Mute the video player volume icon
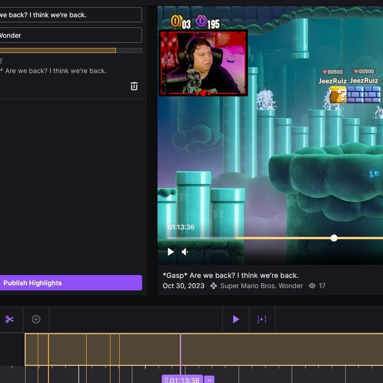The width and height of the screenshot is (383, 383). 185,252
